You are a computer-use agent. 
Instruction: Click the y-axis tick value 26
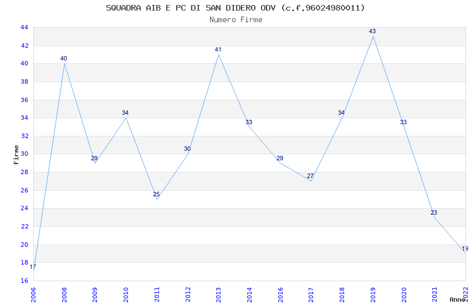[24, 191]
